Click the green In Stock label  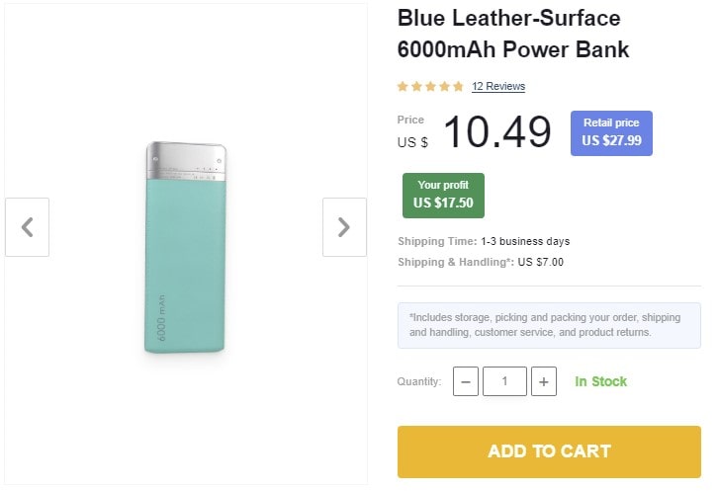[601, 381]
